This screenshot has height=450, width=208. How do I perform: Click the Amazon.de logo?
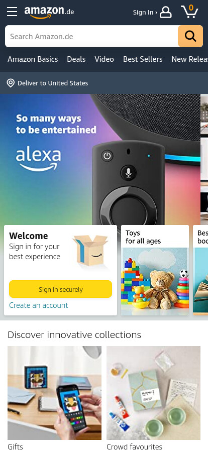click(x=49, y=12)
